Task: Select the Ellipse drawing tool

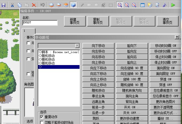Action: (96, 5)
